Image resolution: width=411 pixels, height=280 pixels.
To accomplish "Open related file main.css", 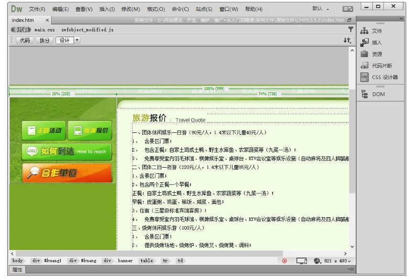I will (44, 30).
